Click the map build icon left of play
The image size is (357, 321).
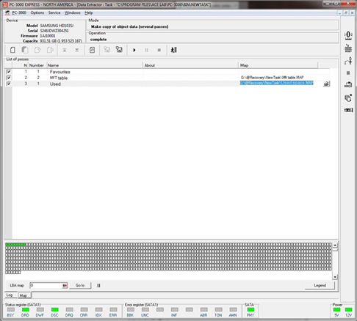[x=119, y=50]
